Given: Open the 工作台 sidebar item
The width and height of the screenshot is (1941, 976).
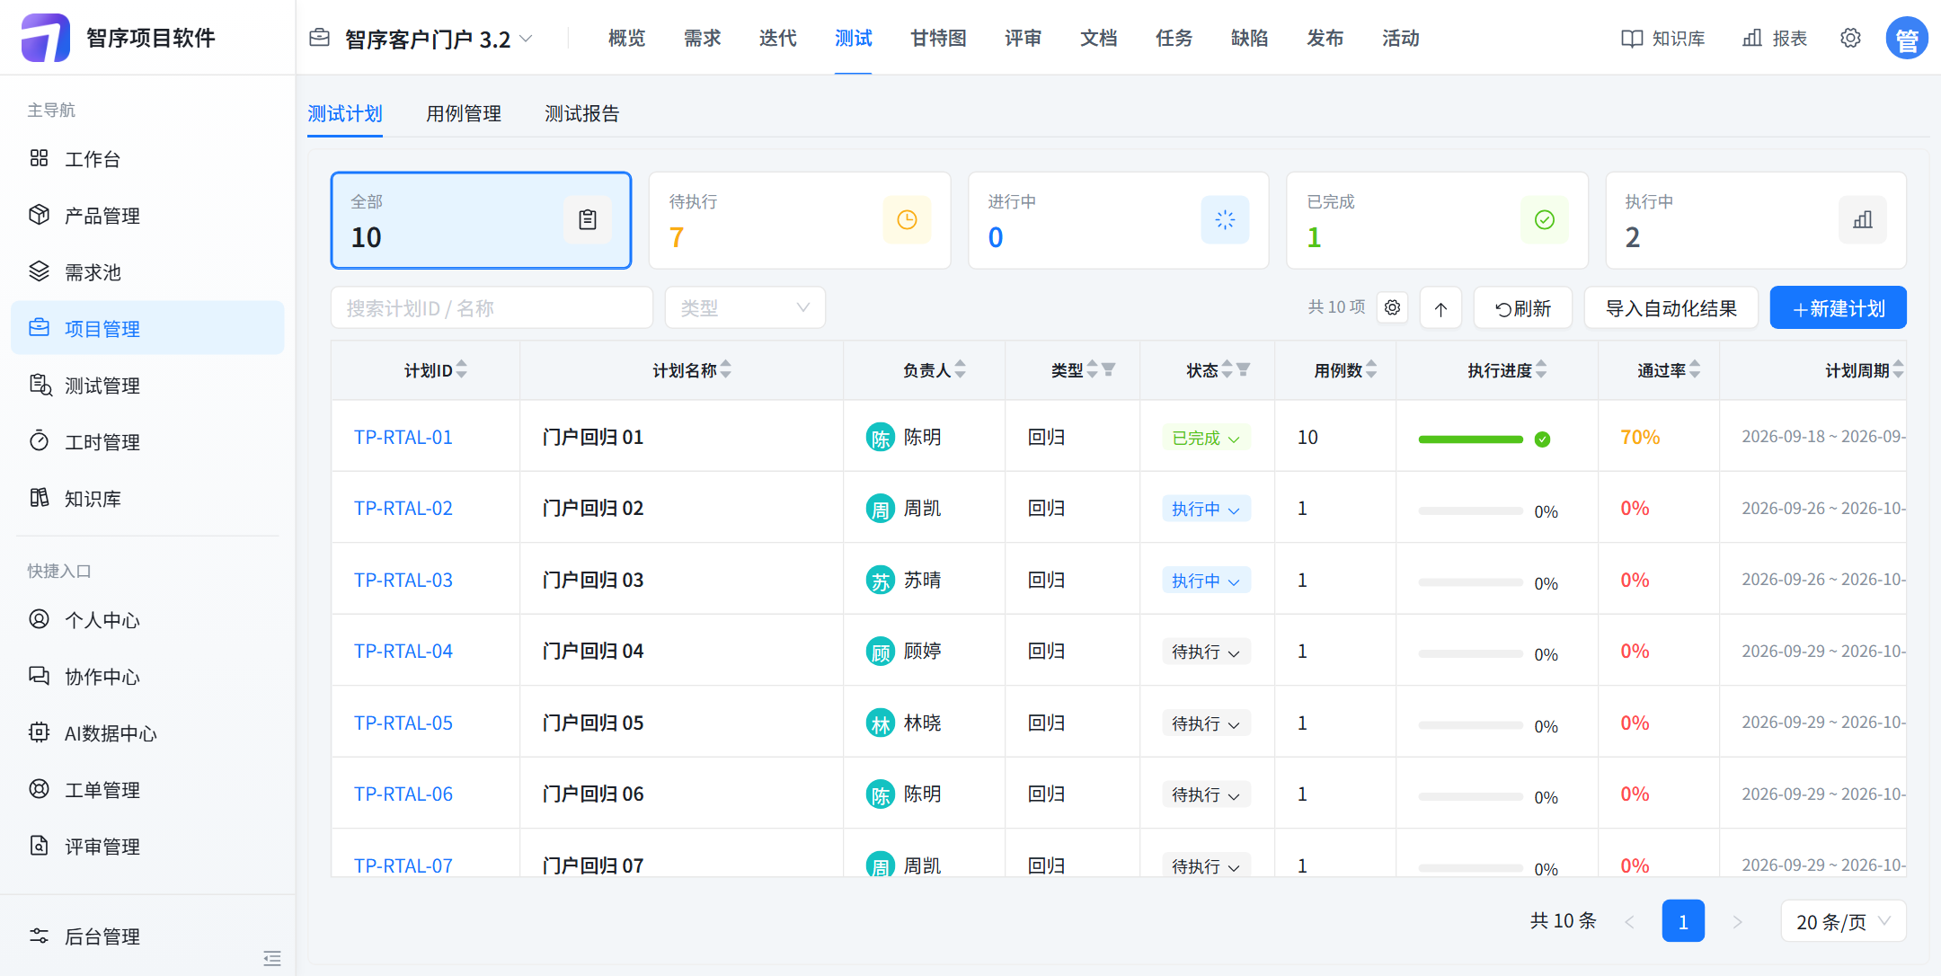Looking at the screenshot, I should [147, 159].
